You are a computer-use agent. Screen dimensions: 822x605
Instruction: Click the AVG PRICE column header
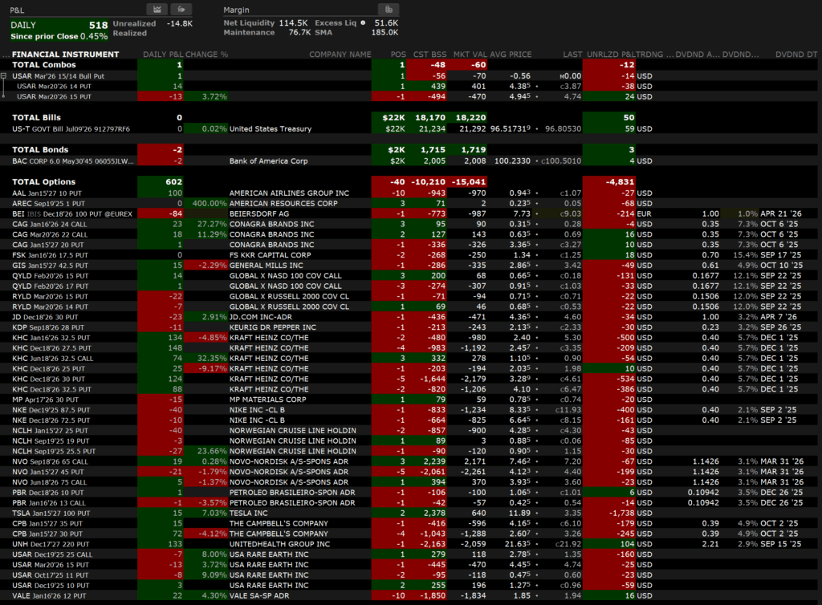coord(511,54)
